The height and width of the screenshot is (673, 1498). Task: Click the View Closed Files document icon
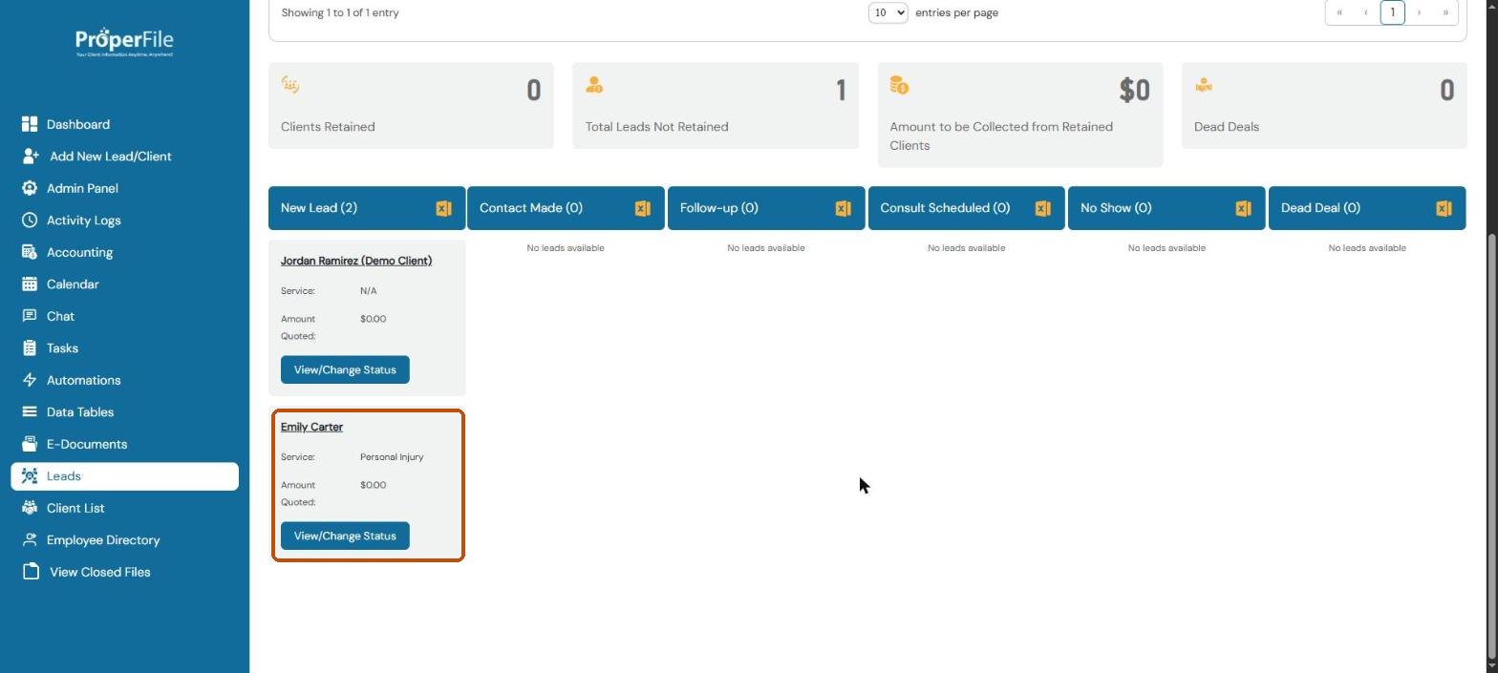31,572
